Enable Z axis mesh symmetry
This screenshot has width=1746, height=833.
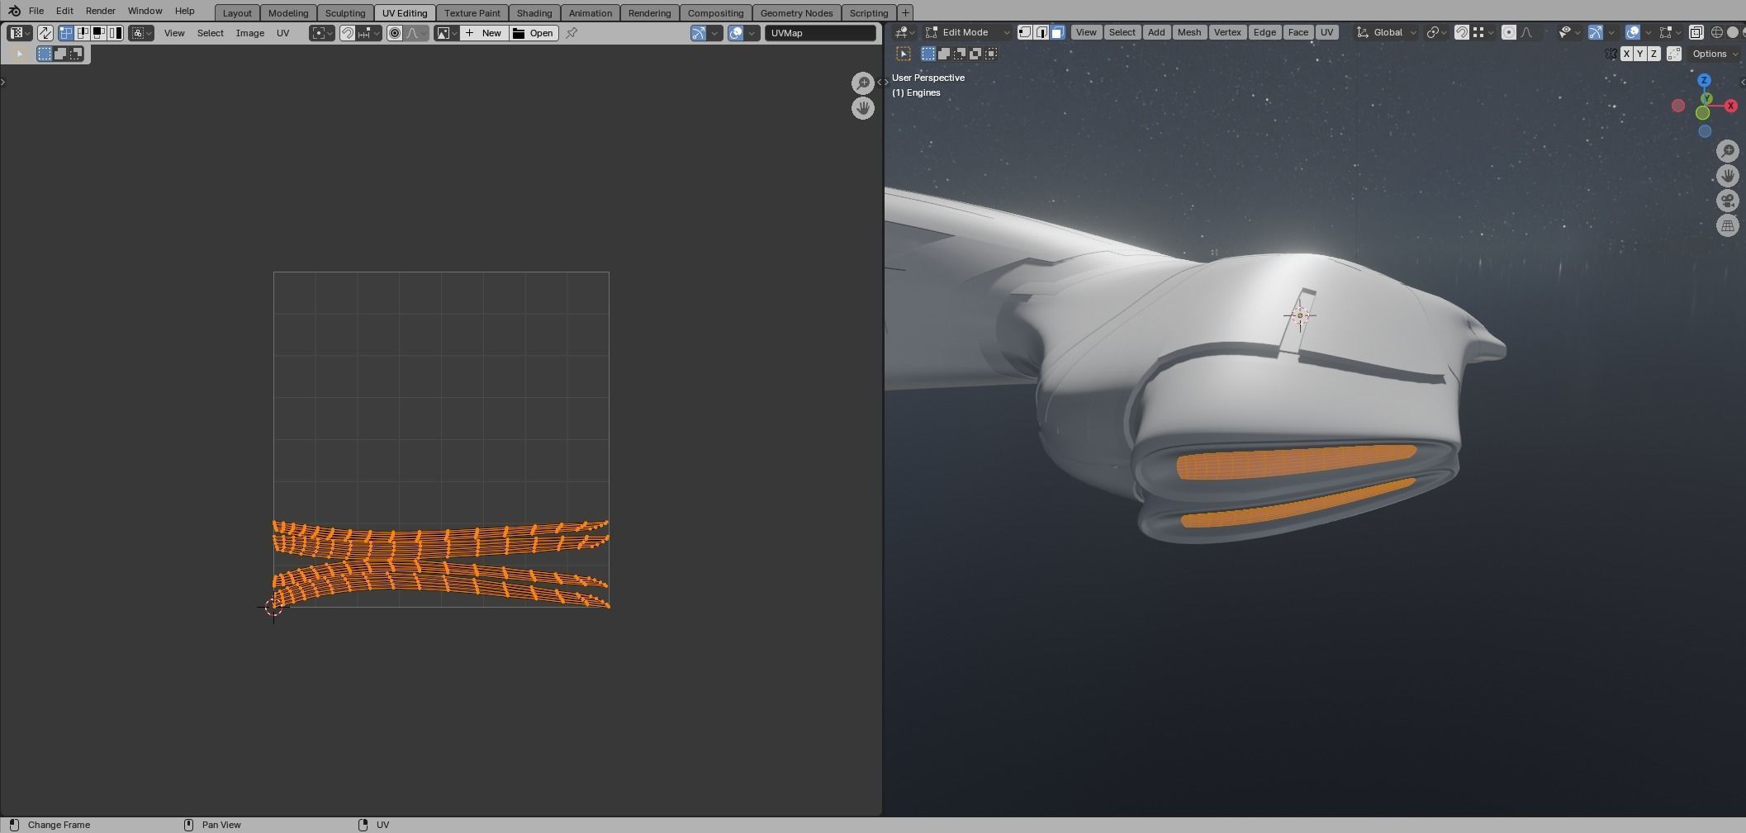pyautogui.click(x=1653, y=54)
